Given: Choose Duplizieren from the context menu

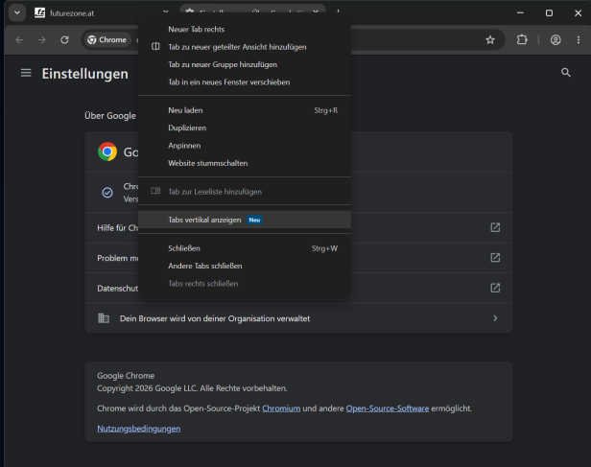Looking at the screenshot, I should coord(245,128).
